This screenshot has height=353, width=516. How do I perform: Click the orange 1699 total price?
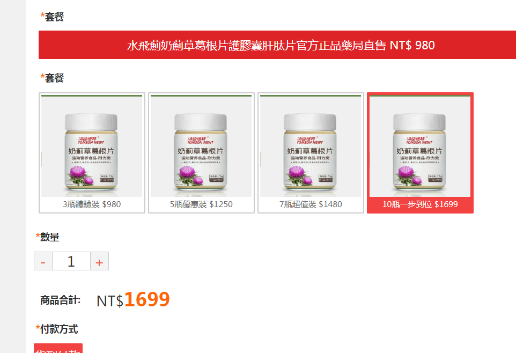click(147, 299)
